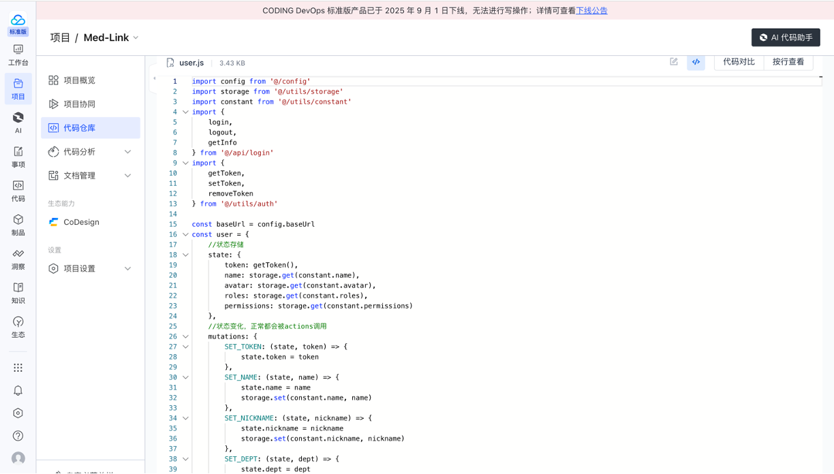
Task: Select 项目协同 in the sidebar
Action: [x=80, y=104]
